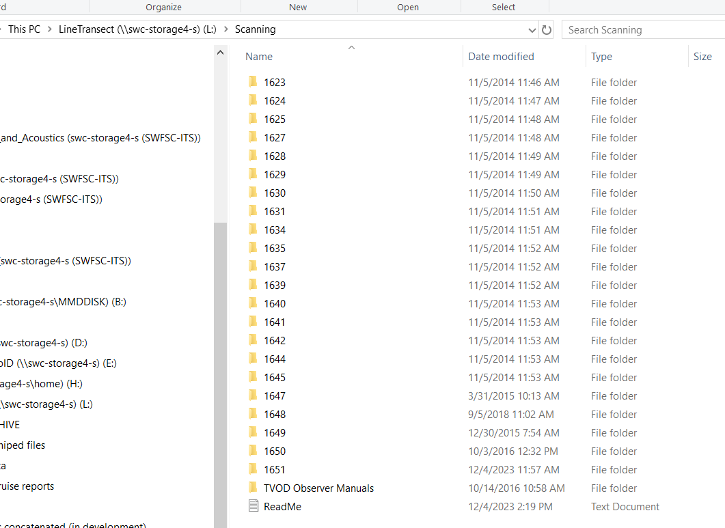This screenshot has width=725, height=528.
Task: Click the folder icon for 1648
Action: point(253,415)
